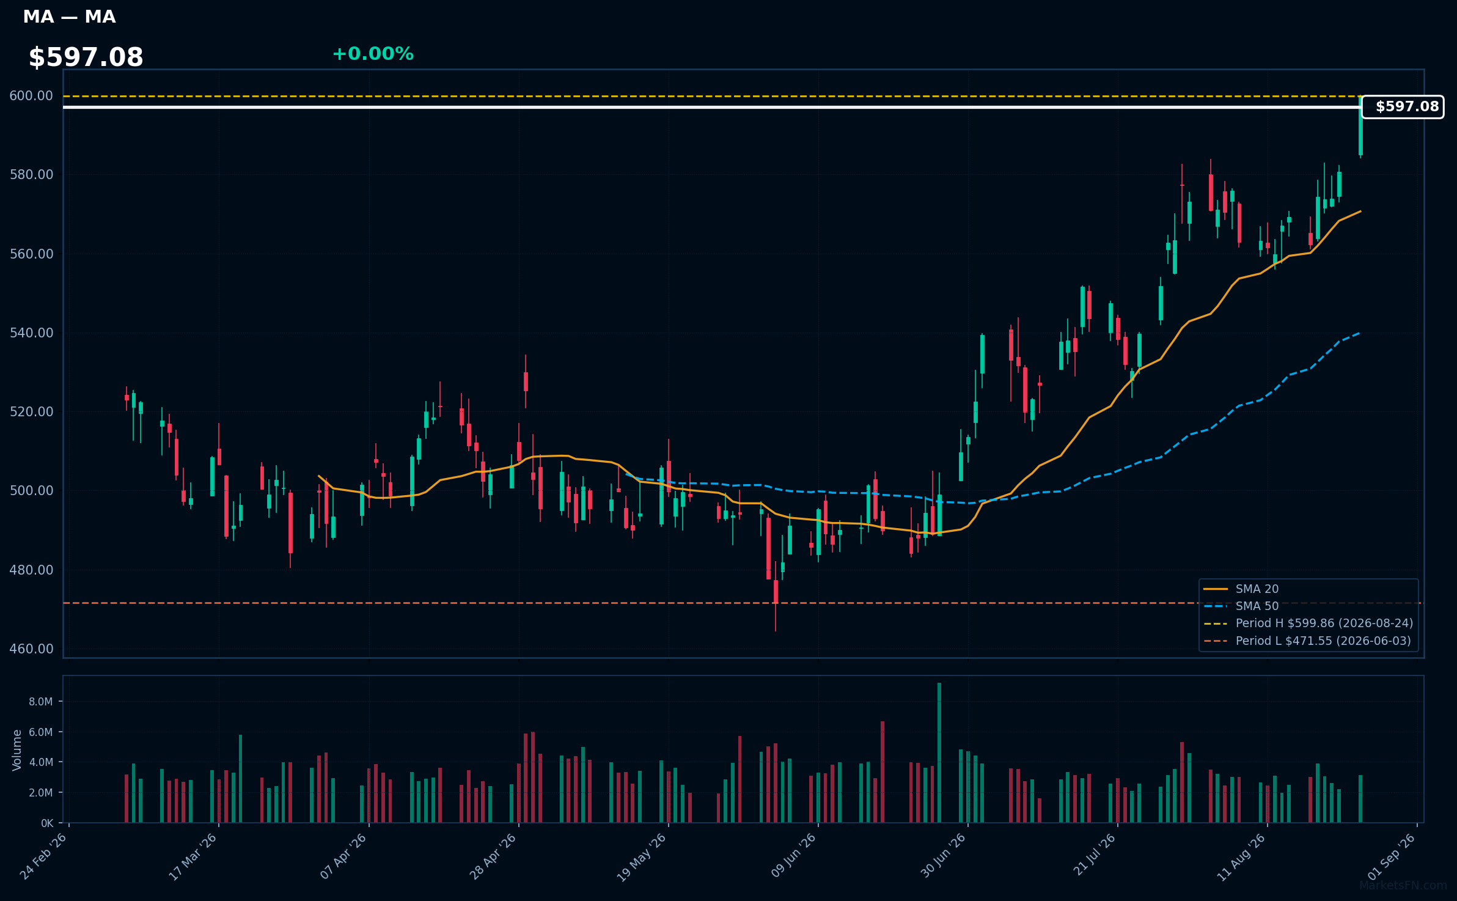Select the 17 Mar '26 date label
Screen dimensions: 1457x901
pyautogui.click(x=193, y=856)
